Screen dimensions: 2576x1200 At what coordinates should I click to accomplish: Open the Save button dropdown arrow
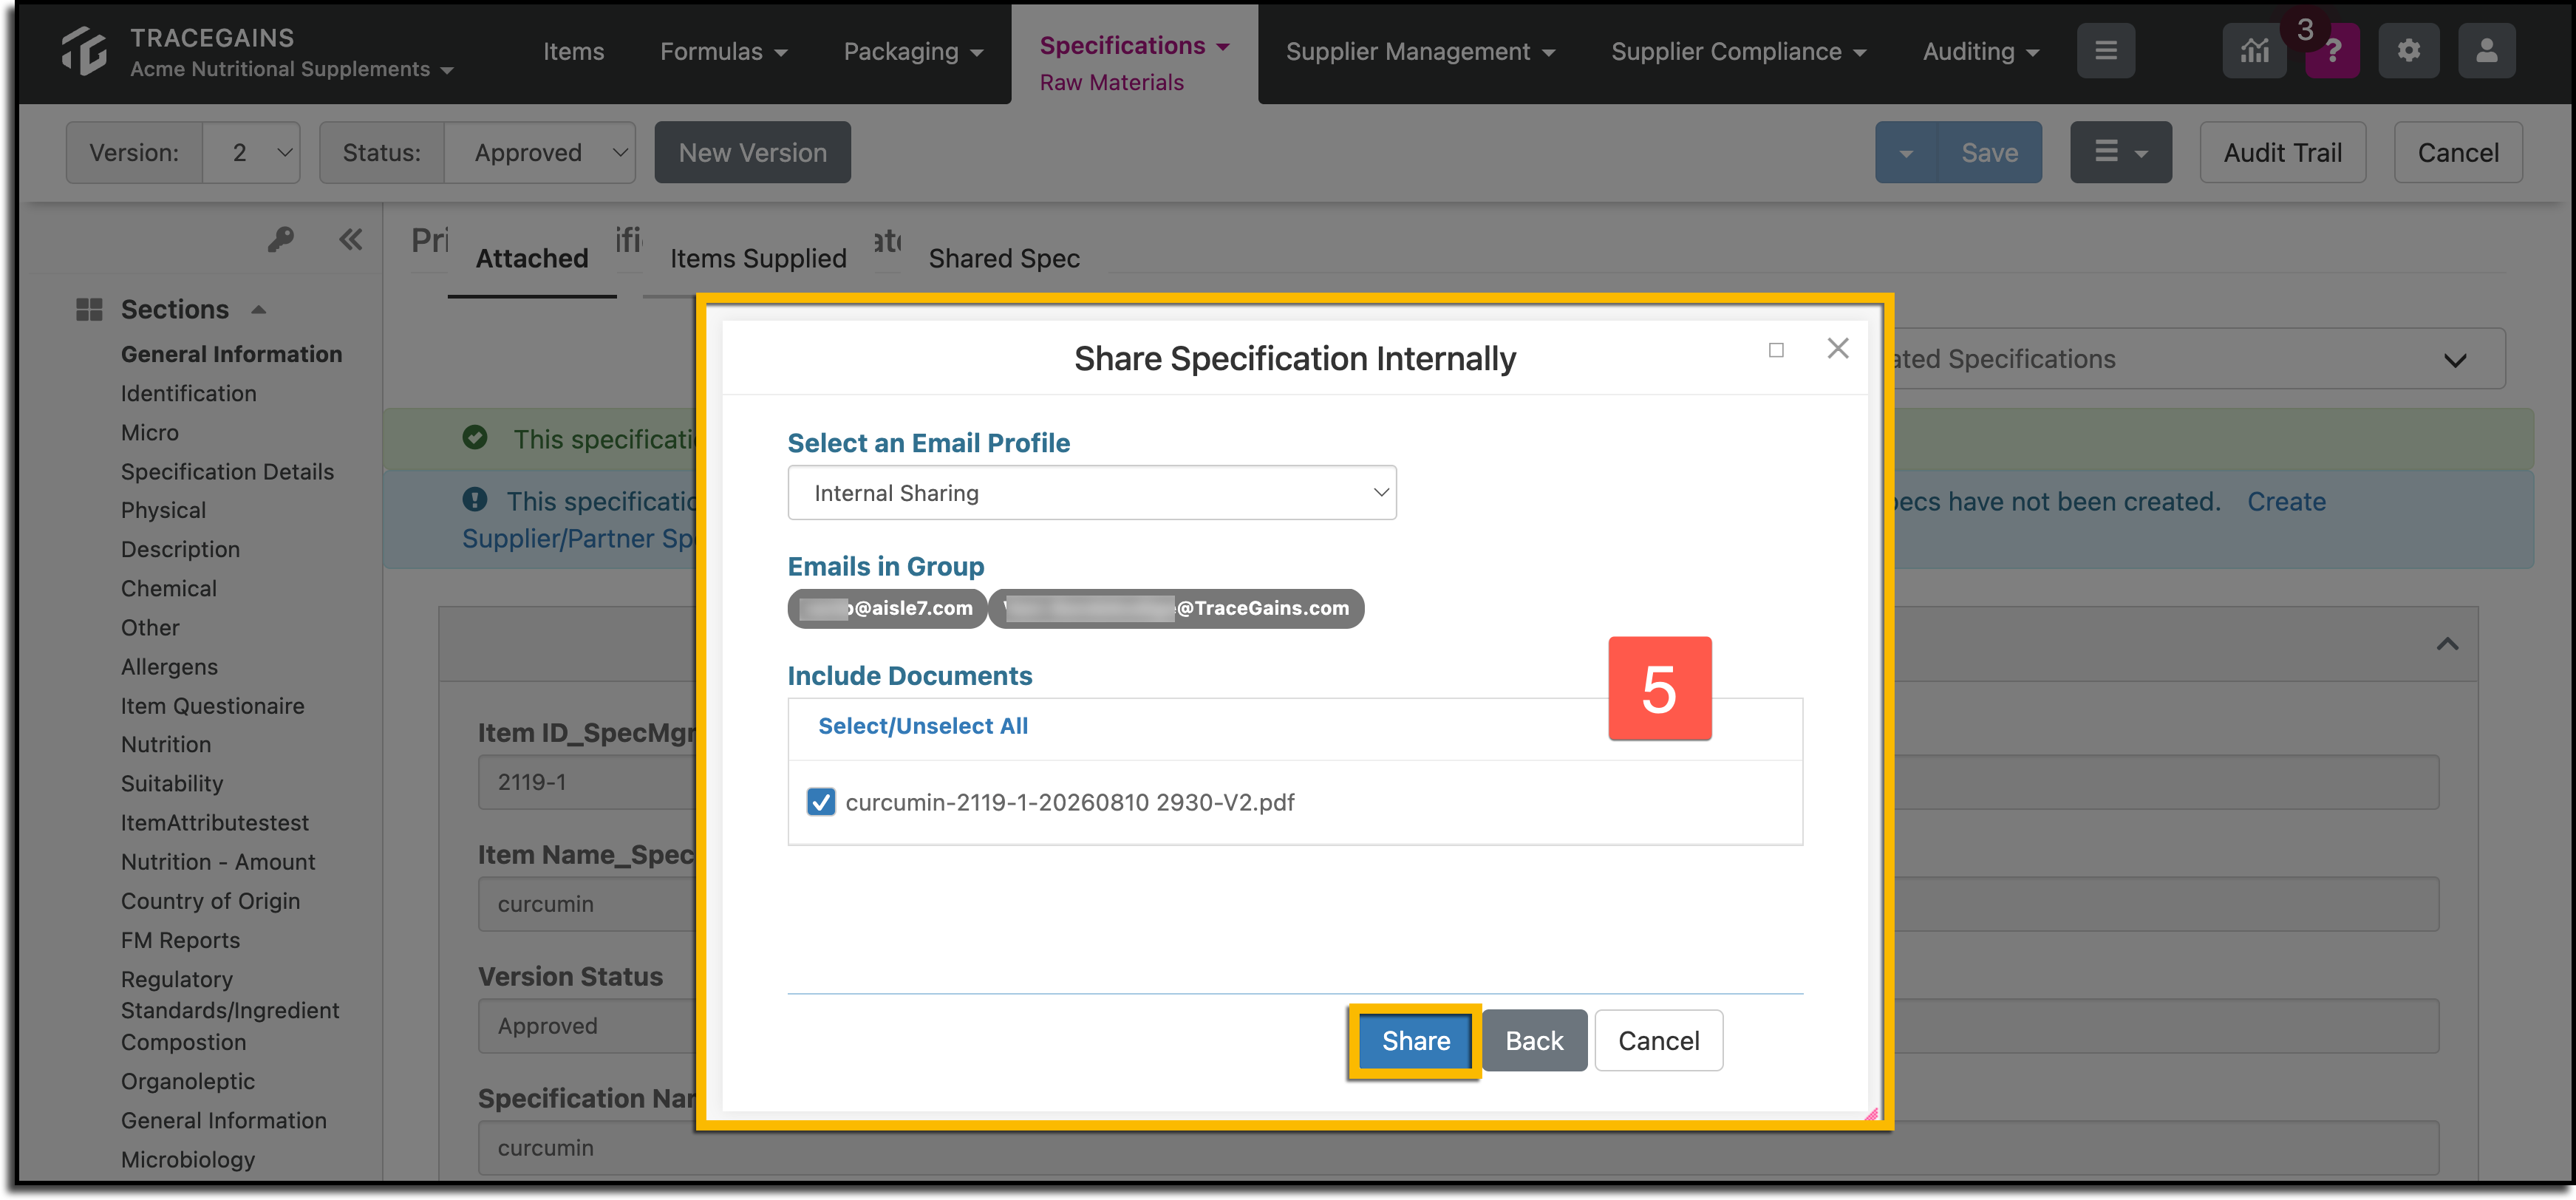click(x=1905, y=153)
